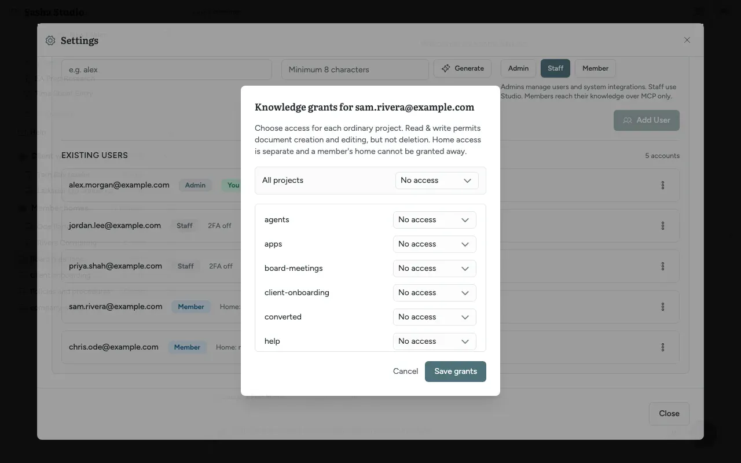Open agents access dropdown

[434, 220]
